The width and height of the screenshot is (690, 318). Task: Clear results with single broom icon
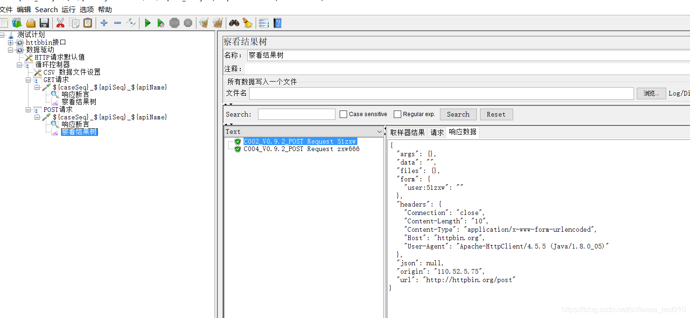(x=204, y=23)
